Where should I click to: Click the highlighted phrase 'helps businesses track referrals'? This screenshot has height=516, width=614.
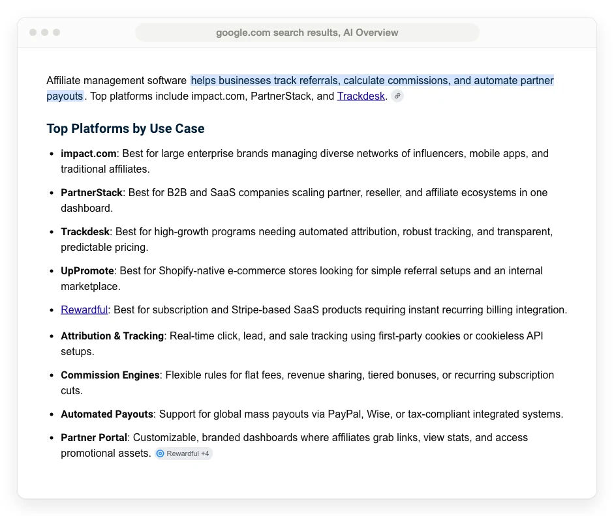coord(266,81)
